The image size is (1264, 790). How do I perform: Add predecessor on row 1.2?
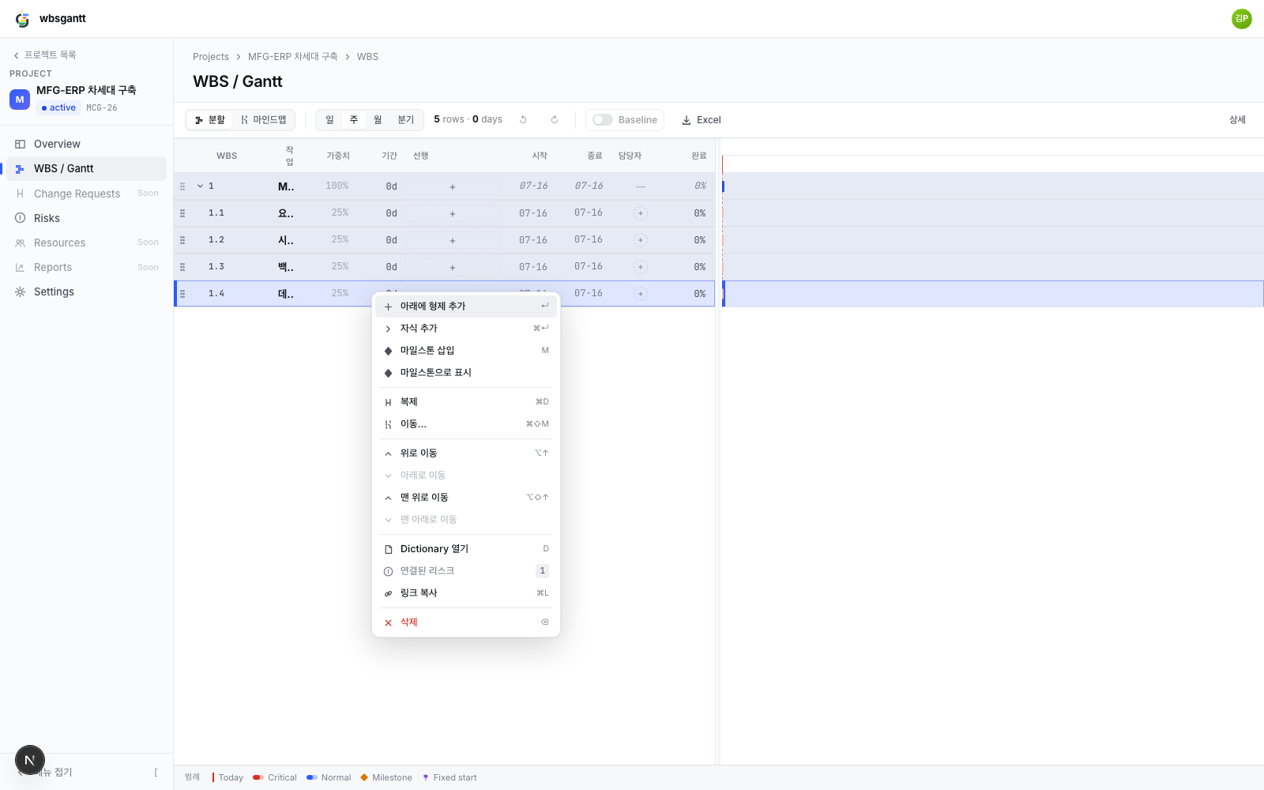453,240
